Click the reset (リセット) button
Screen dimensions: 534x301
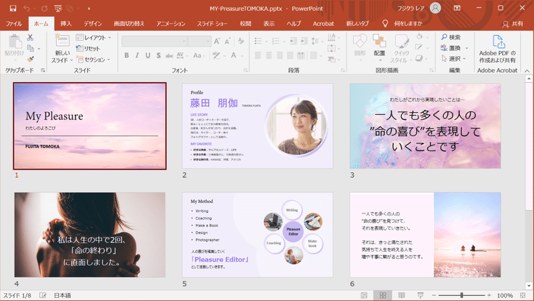tap(88, 48)
